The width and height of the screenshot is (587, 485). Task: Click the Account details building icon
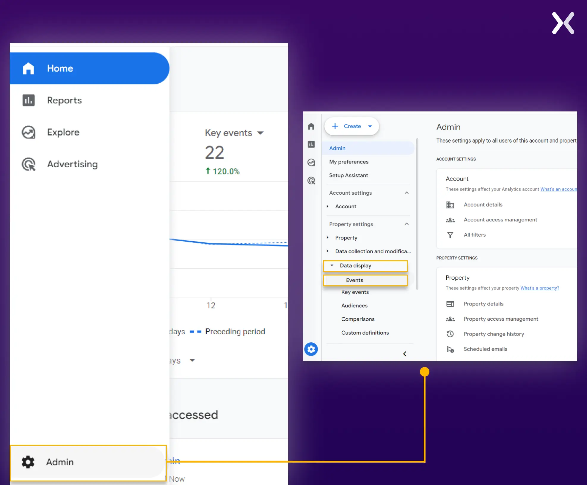pos(450,205)
